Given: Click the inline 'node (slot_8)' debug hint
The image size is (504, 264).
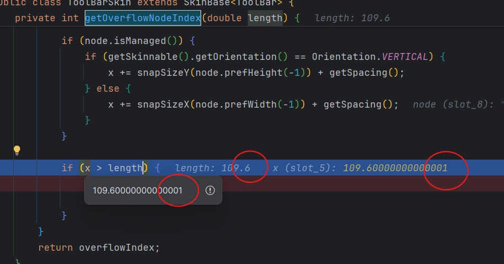Looking at the screenshot, I should coord(455,104).
